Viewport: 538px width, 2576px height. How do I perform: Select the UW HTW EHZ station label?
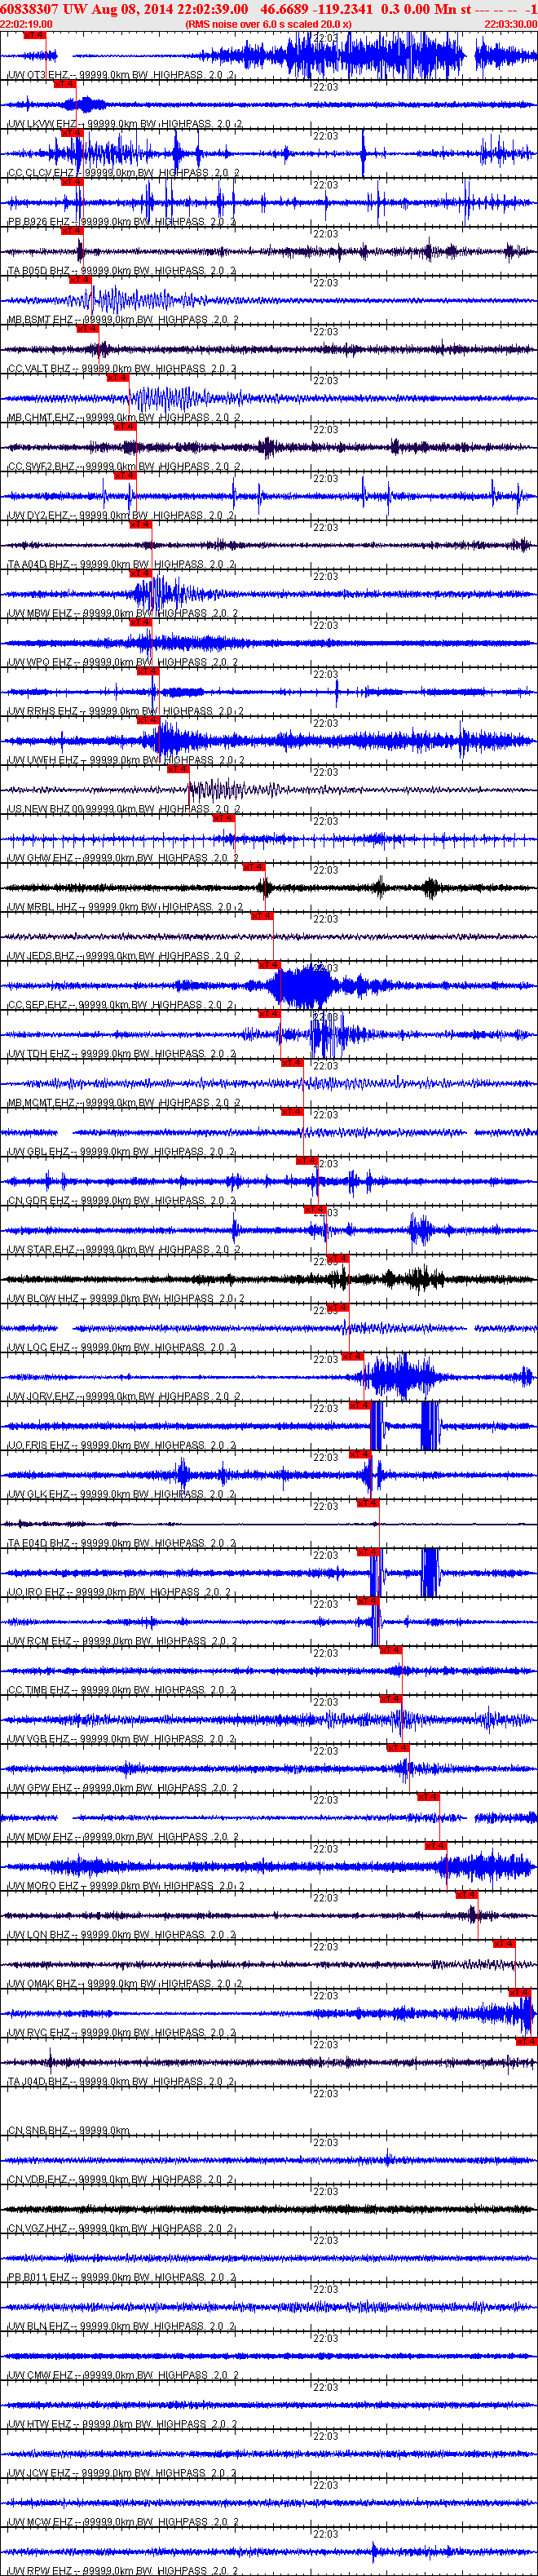[121, 2426]
